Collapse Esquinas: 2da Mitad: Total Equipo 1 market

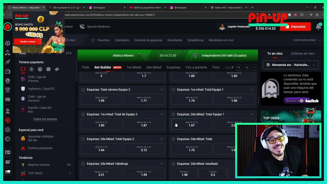(252, 114)
